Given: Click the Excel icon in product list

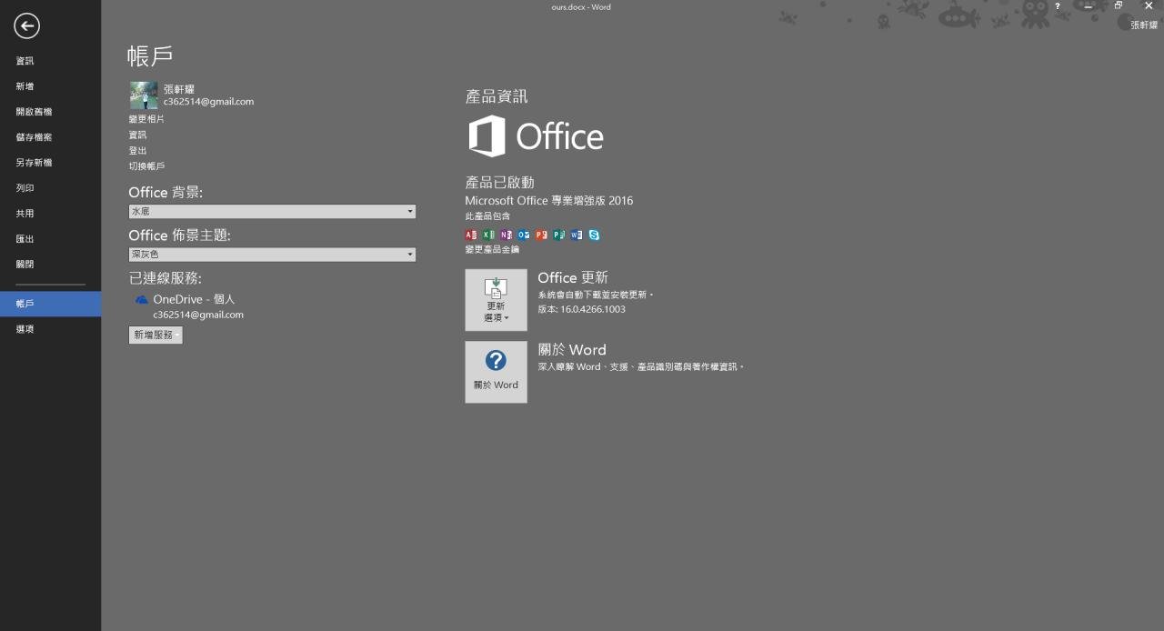Looking at the screenshot, I should [x=488, y=235].
